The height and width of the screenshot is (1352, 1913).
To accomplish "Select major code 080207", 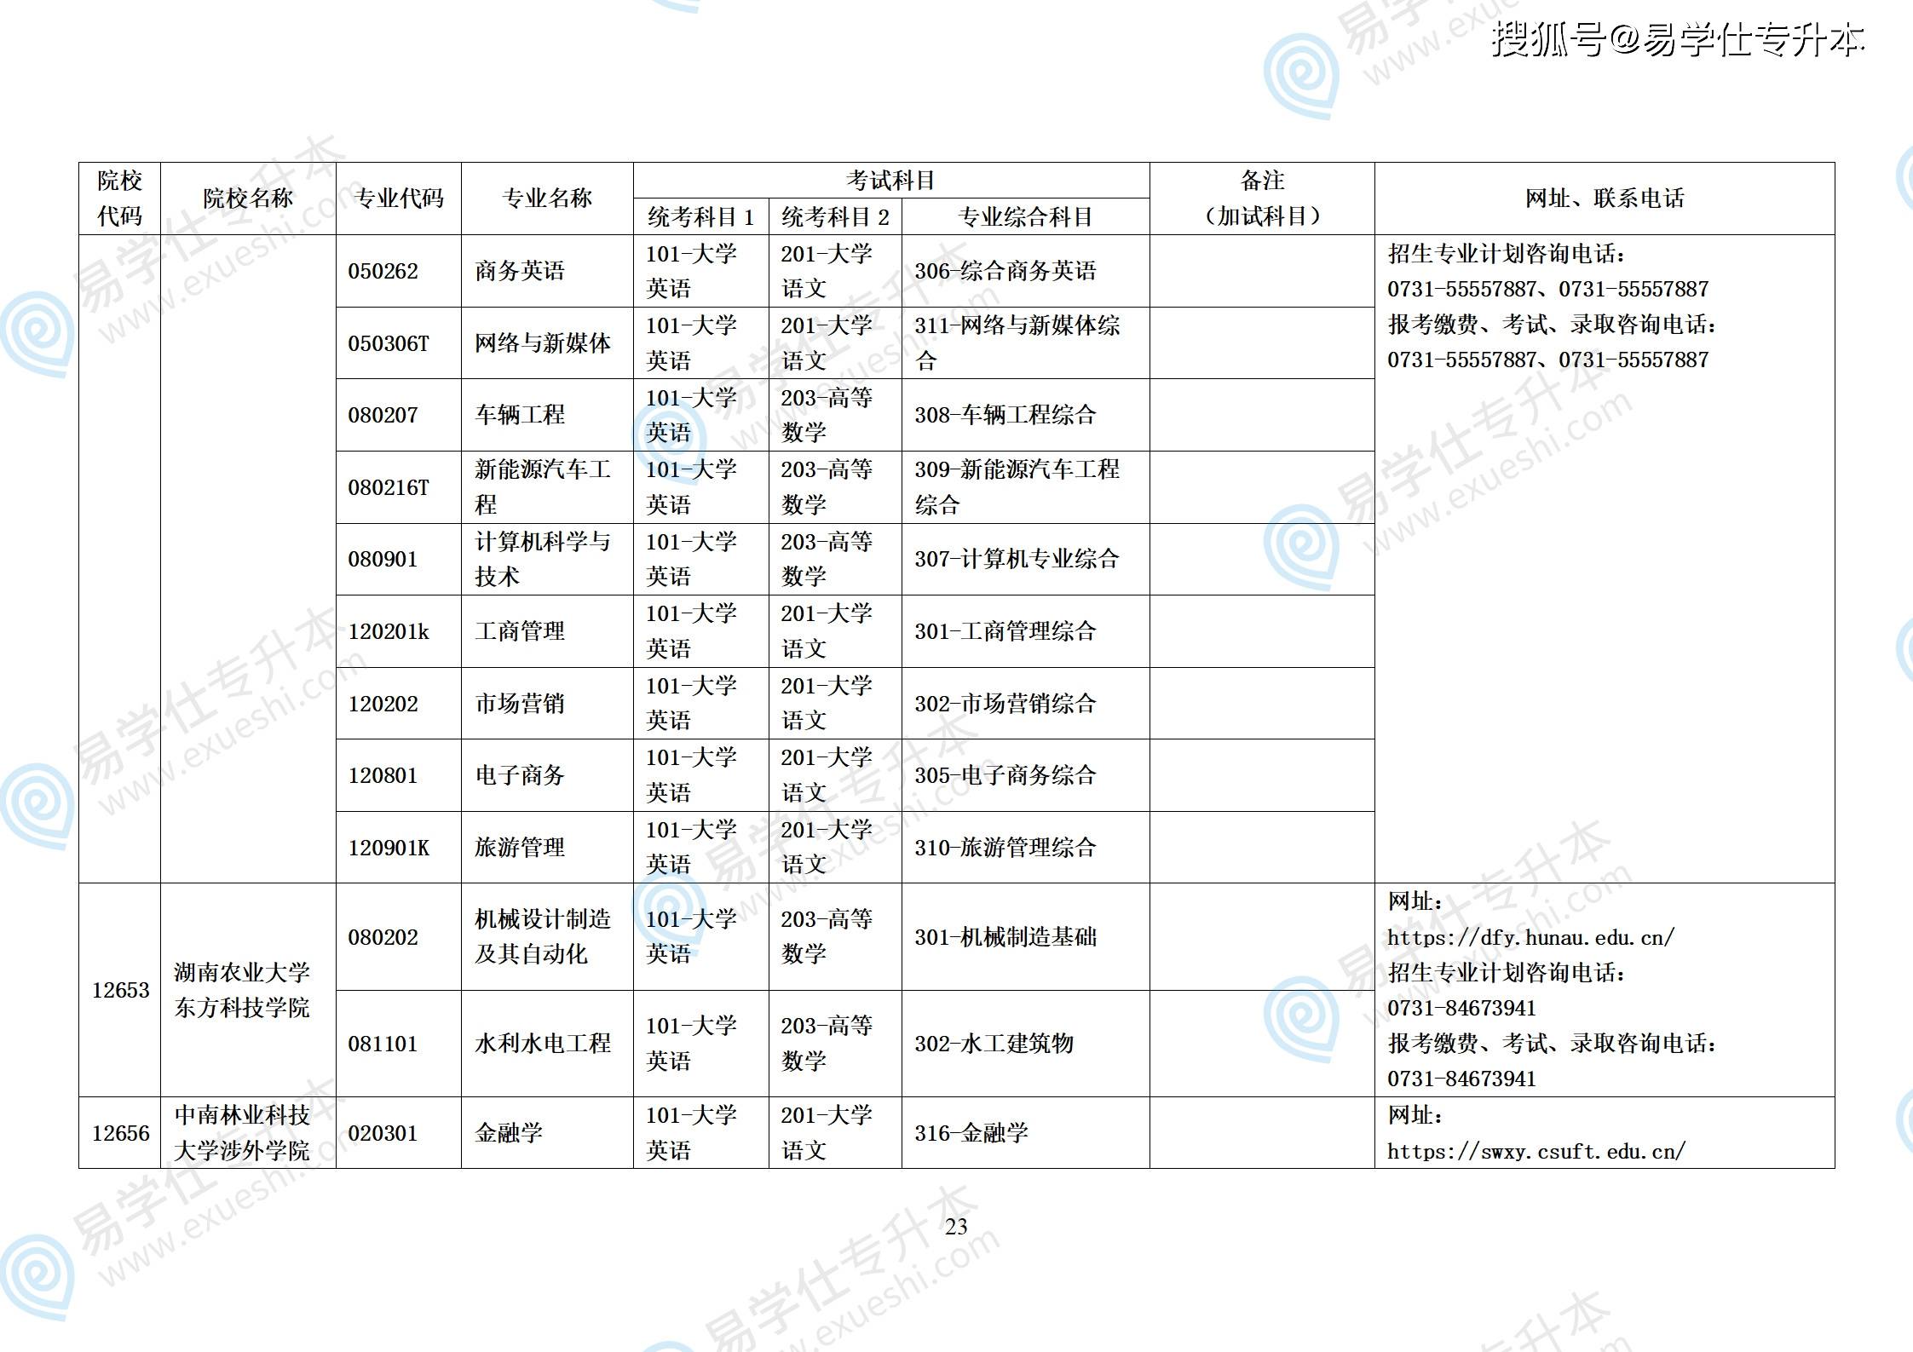I will (x=399, y=415).
